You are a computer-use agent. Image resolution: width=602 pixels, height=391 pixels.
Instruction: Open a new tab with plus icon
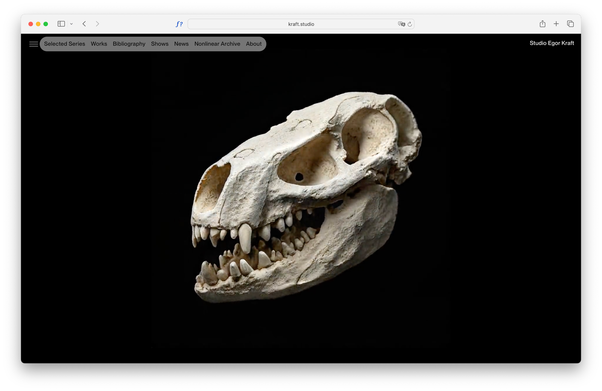tap(556, 24)
